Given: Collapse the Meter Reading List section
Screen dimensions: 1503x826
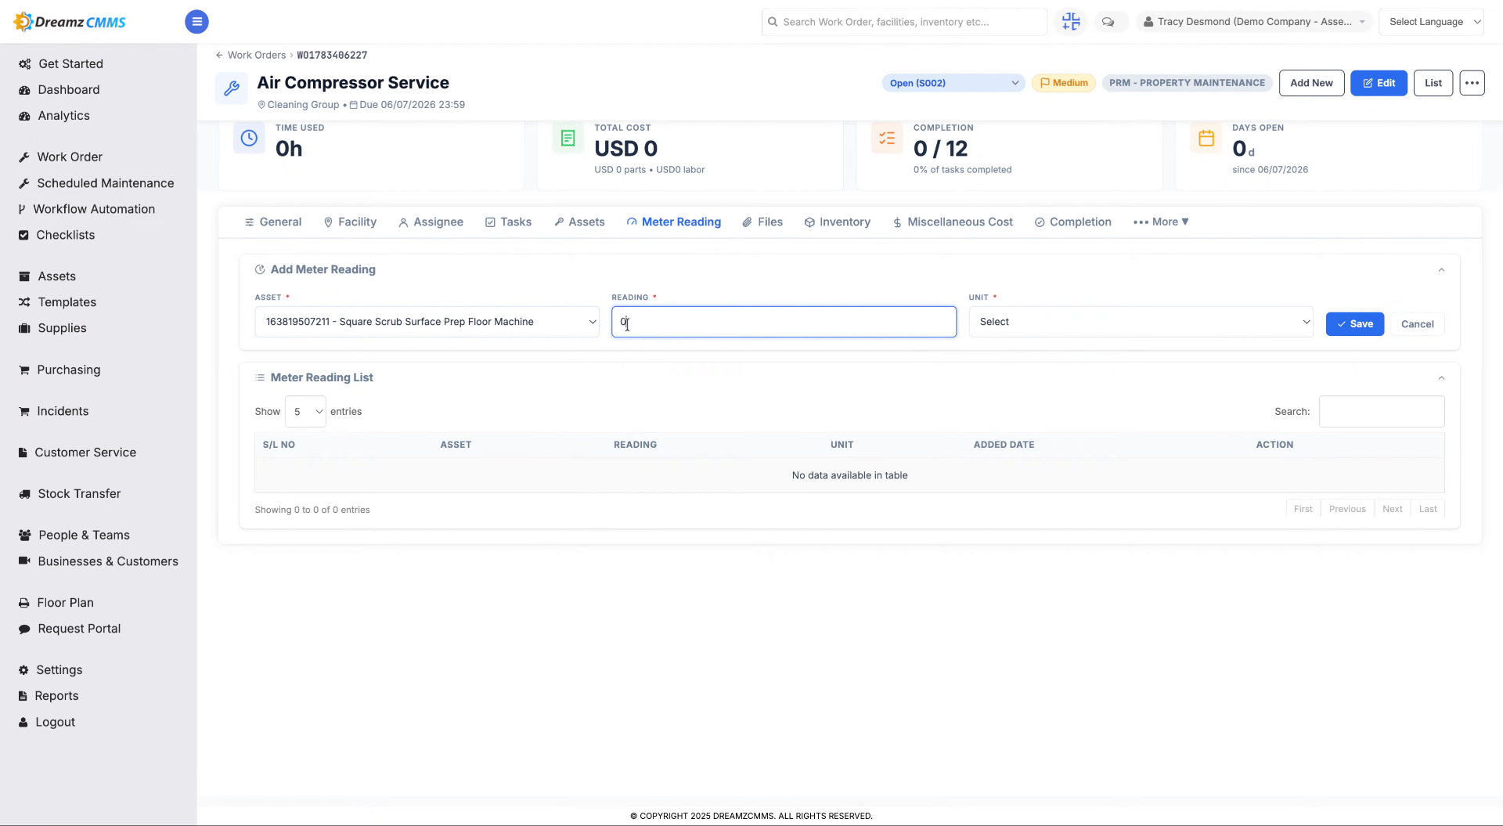Looking at the screenshot, I should pyautogui.click(x=1441, y=378).
